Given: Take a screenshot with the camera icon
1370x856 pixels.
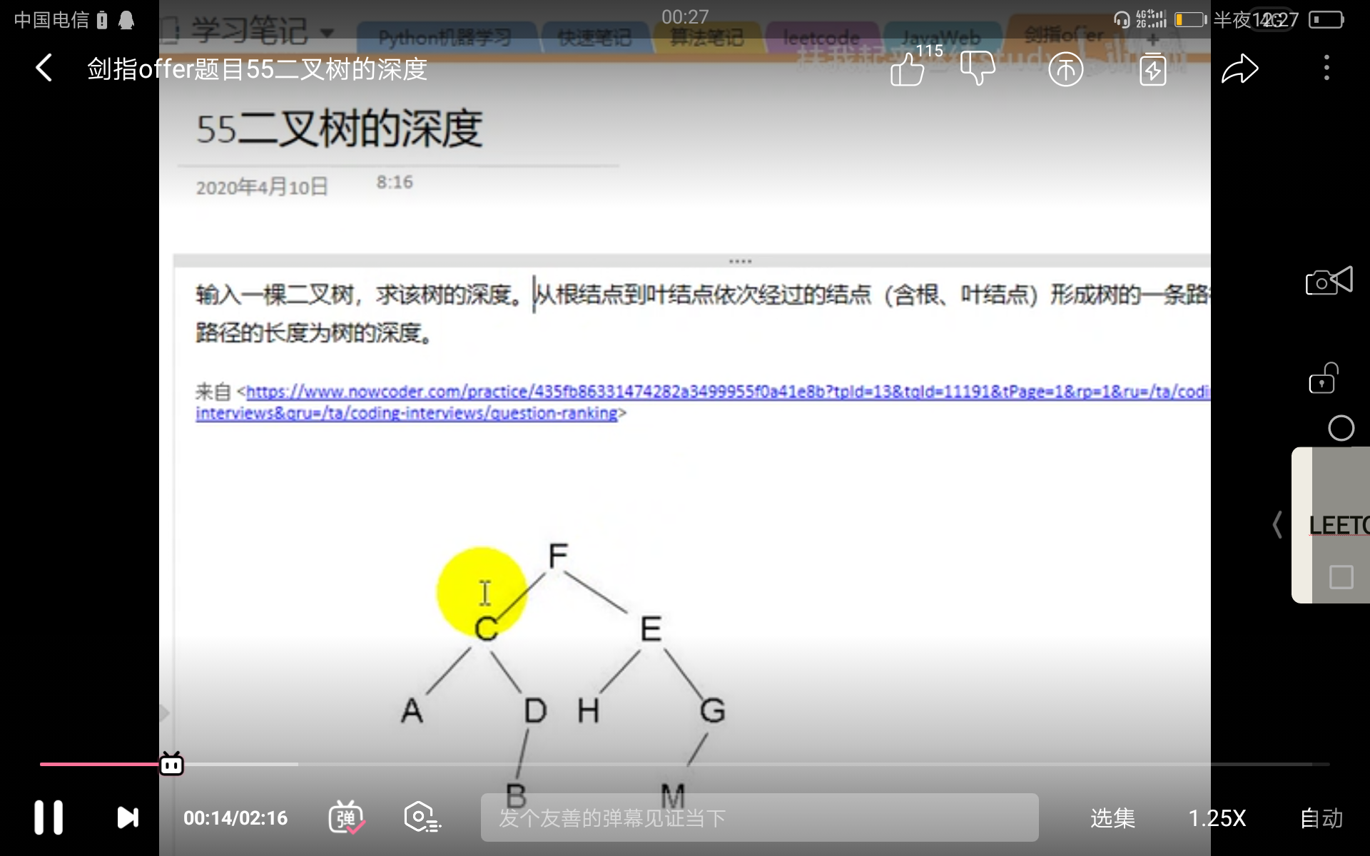Looking at the screenshot, I should (x=1328, y=280).
